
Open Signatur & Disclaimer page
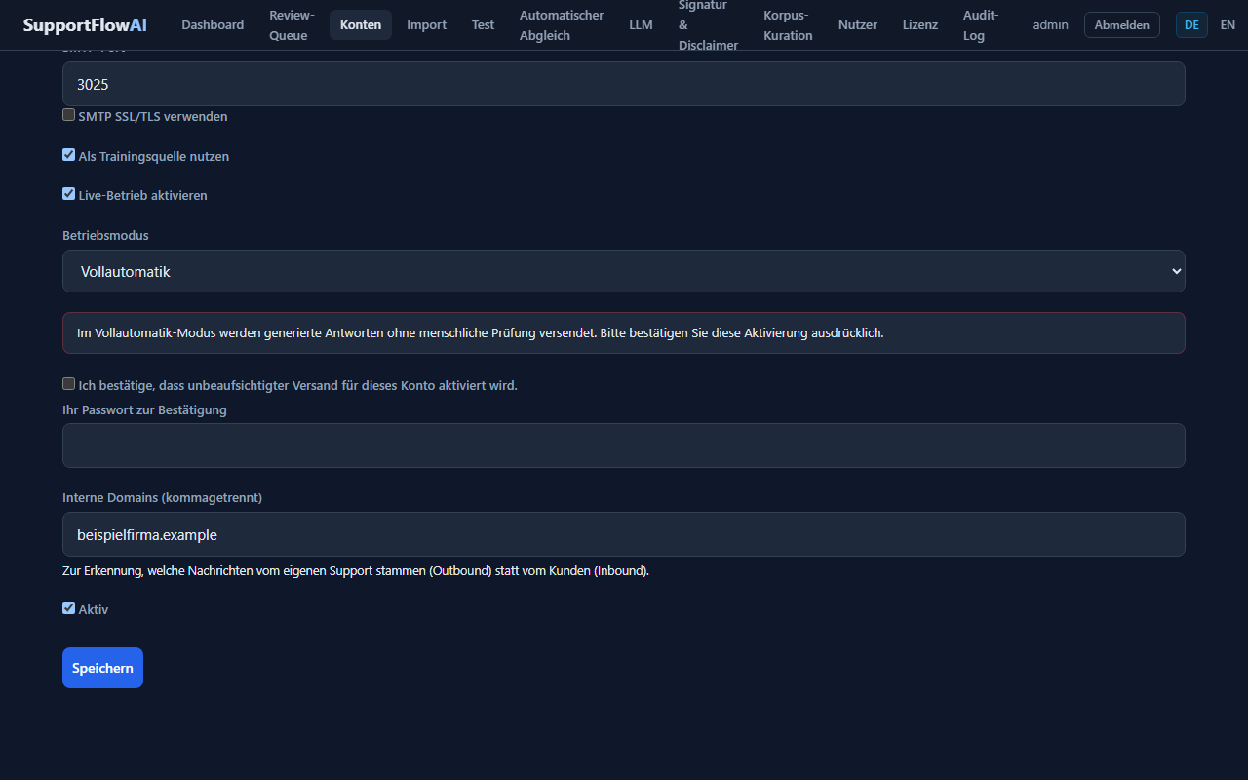708,25
